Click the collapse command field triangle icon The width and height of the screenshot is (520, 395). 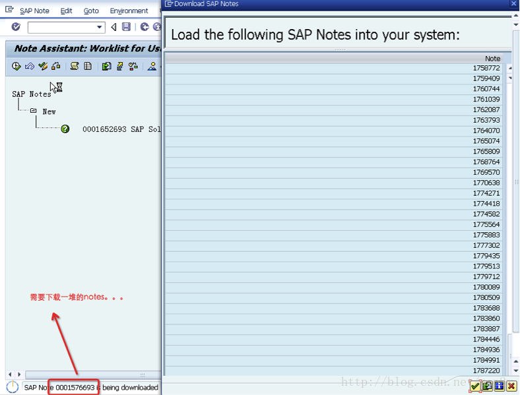114,27
